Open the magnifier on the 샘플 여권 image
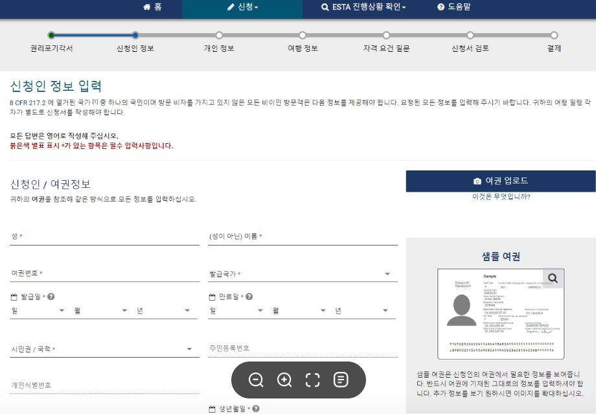This screenshot has width=596, height=414. (x=553, y=277)
